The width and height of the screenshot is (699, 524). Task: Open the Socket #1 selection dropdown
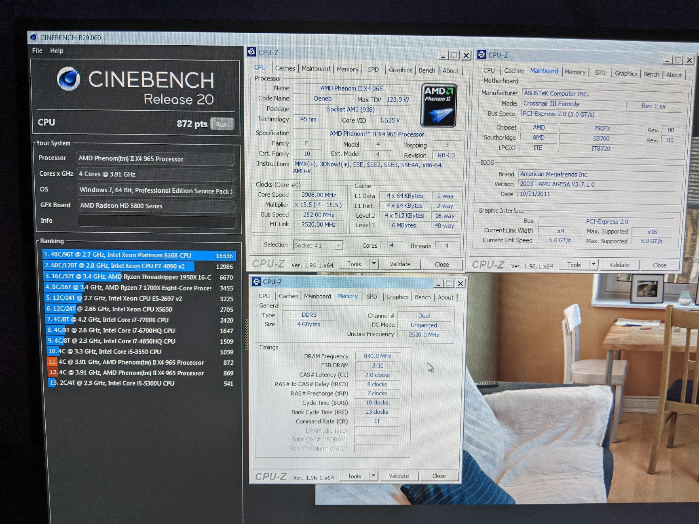(318, 245)
